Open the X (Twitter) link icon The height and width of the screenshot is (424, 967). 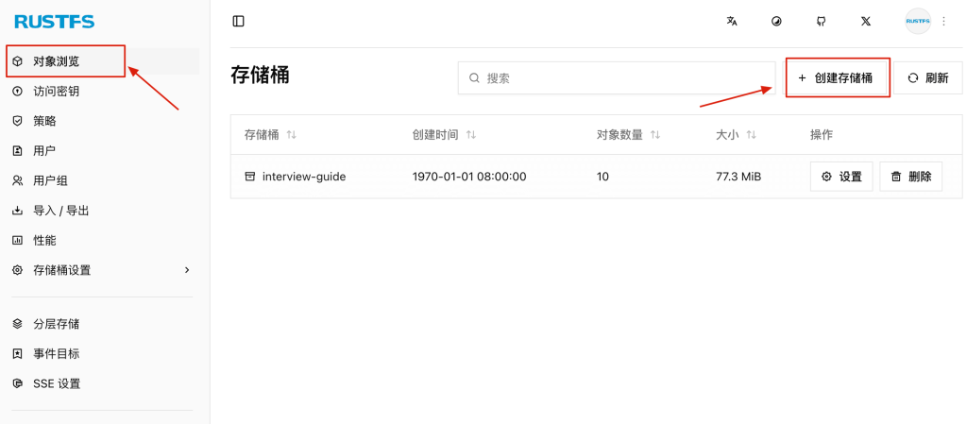866,22
